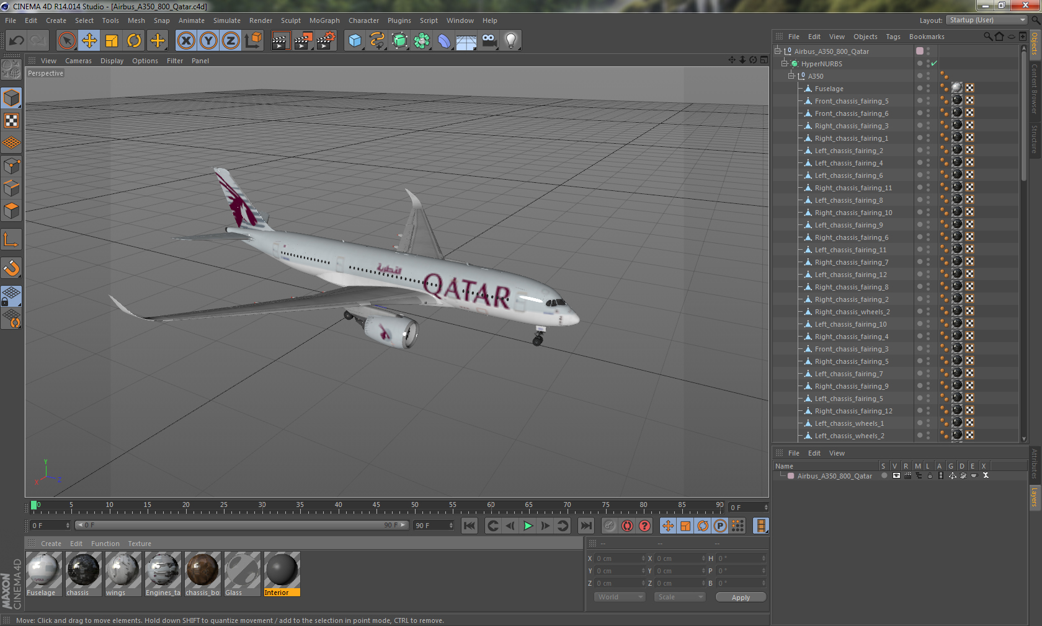The image size is (1042, 626).
Task: Click the Coordinate System cube icon
Action: click(x=253, y=41)
